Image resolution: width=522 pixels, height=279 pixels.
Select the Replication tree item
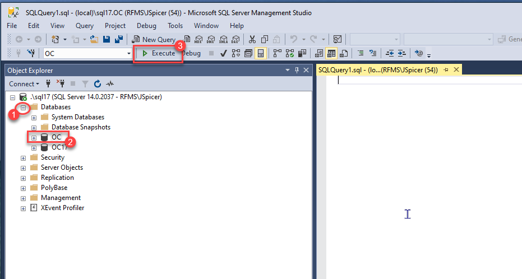(57, 178)
